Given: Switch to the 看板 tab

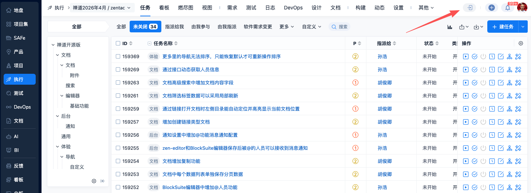Looking at the screenshot, I should point(164,8).
